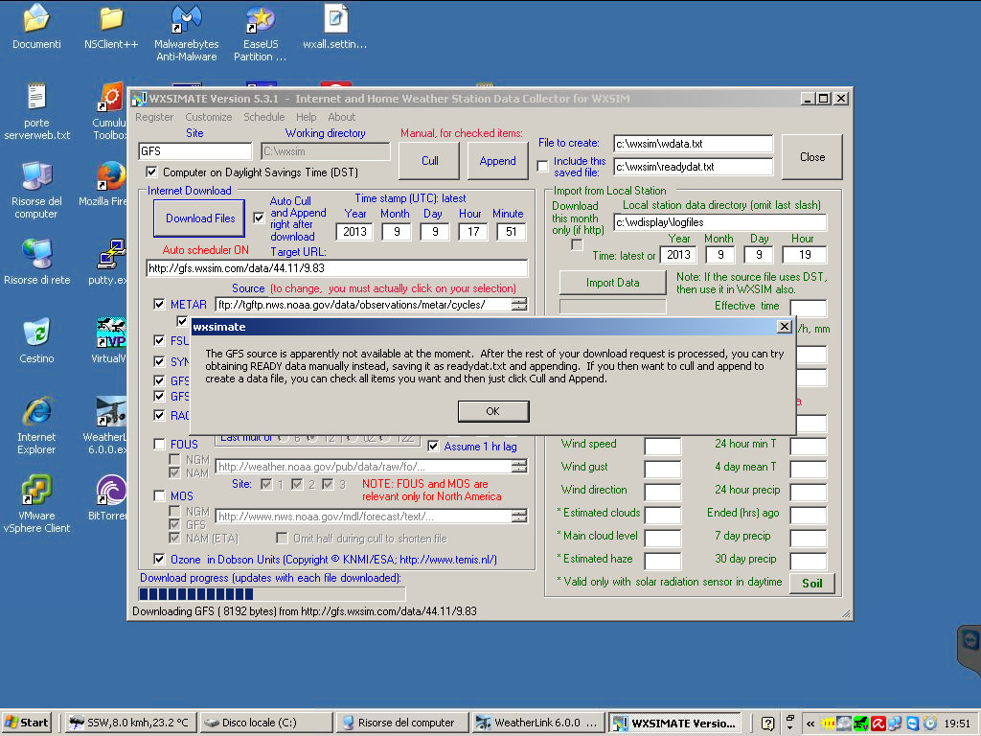This screenshot has width=981, height=736.
Task: Click the Soil button
Action: coord(812,584)
